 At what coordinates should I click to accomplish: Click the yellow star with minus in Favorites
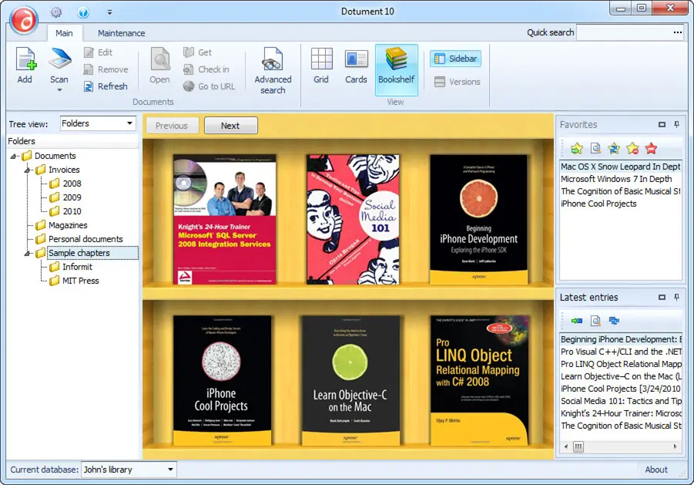[x=633, y=148]
